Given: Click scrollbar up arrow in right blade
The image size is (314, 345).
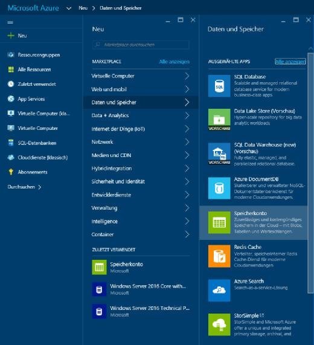Looking at the screenshot, I should pos(310,48).
